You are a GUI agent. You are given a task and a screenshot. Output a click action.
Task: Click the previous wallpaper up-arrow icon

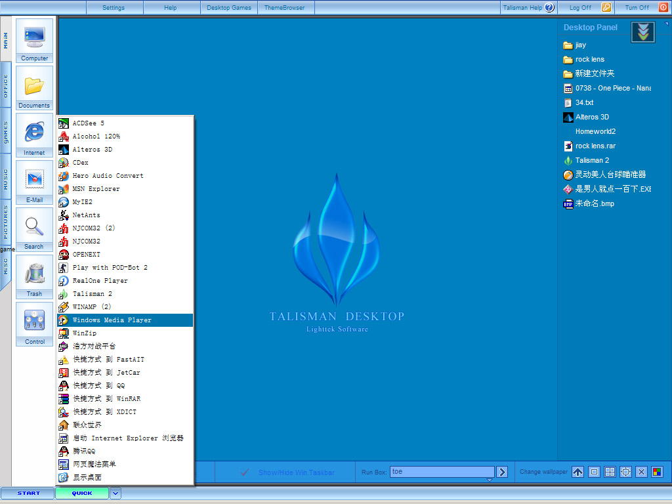(x=577, y=472)
